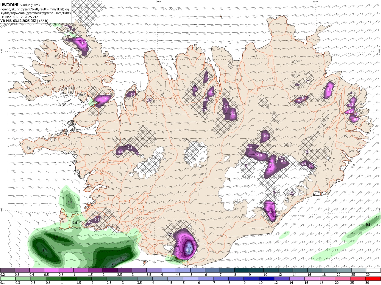Click the '(+32 h)' forecast offset text
Viewport: 381px width, 285px height.
pos(43,21)
